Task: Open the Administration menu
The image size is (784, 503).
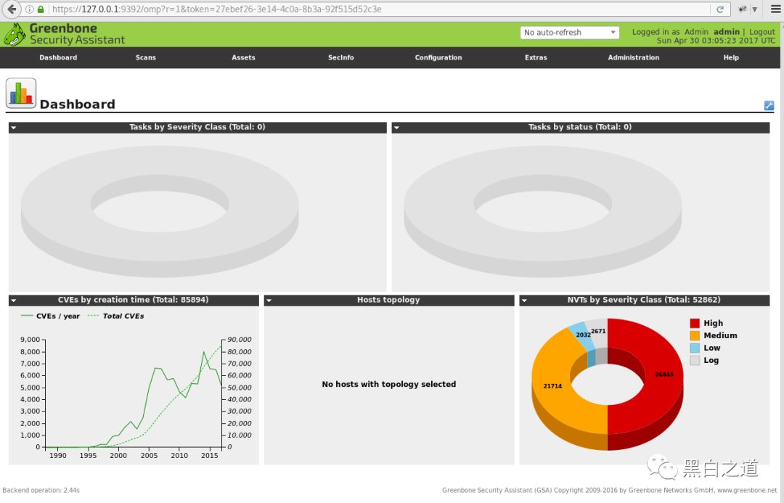Action: 634,57
